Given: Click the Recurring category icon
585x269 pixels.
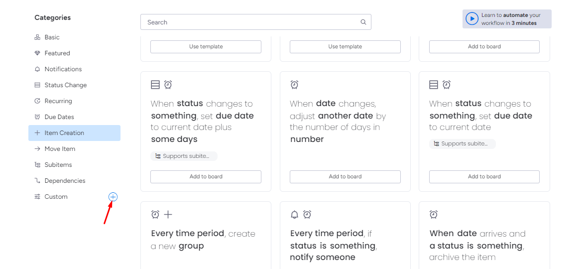Looking at the screenshot, I should [x=37, y=101].
